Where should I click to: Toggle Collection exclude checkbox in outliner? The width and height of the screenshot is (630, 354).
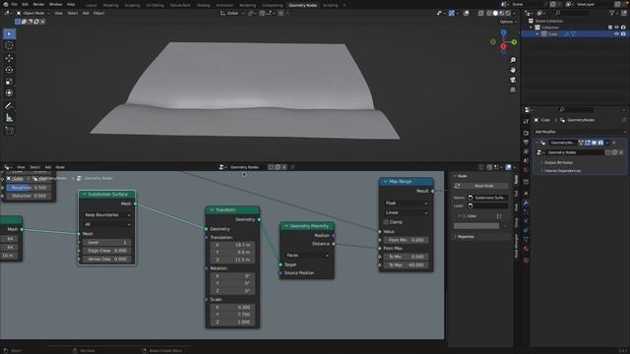(x=610, y=28)
